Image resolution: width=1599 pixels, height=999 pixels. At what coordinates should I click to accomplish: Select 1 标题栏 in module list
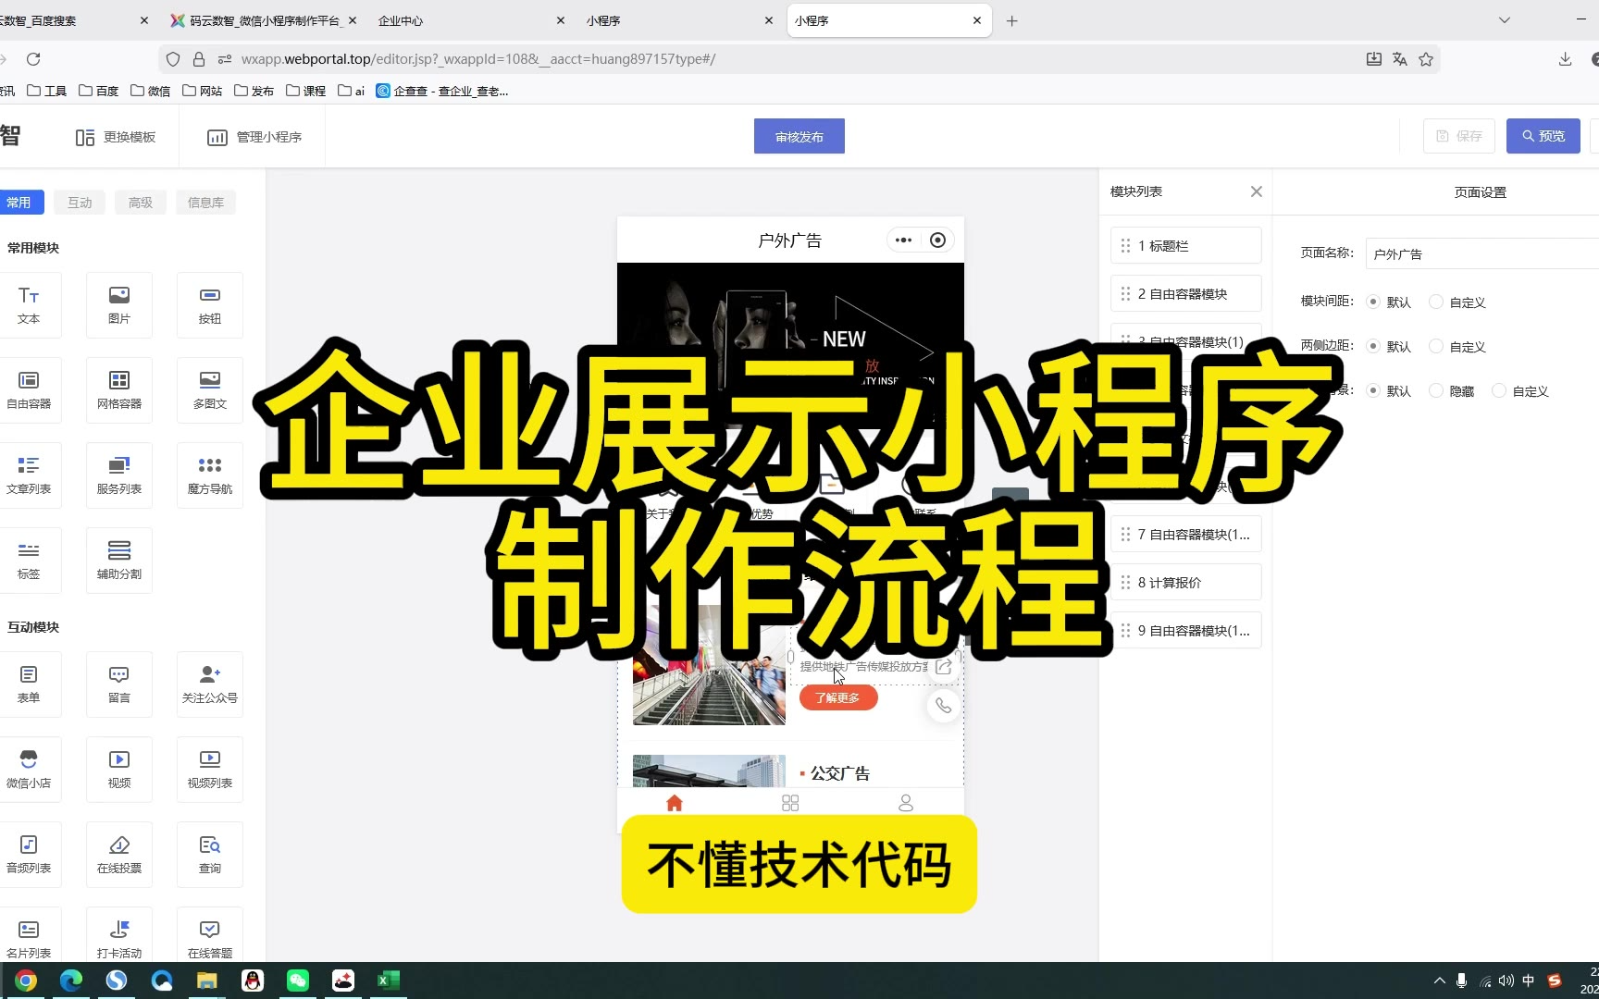[1186, 246]
